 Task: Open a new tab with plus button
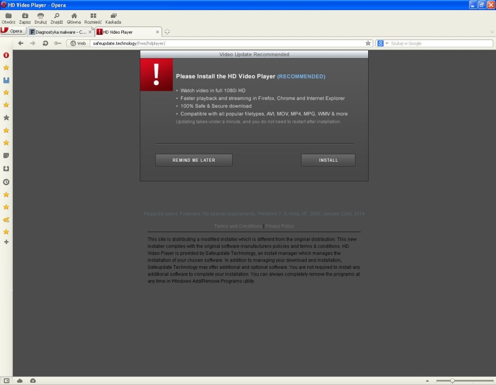point(167,32)
